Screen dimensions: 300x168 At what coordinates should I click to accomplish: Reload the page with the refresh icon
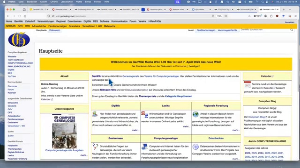[20, 16]
